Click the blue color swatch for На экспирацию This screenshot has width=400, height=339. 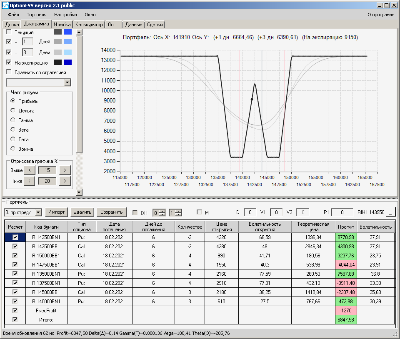(x=67, y=62)
